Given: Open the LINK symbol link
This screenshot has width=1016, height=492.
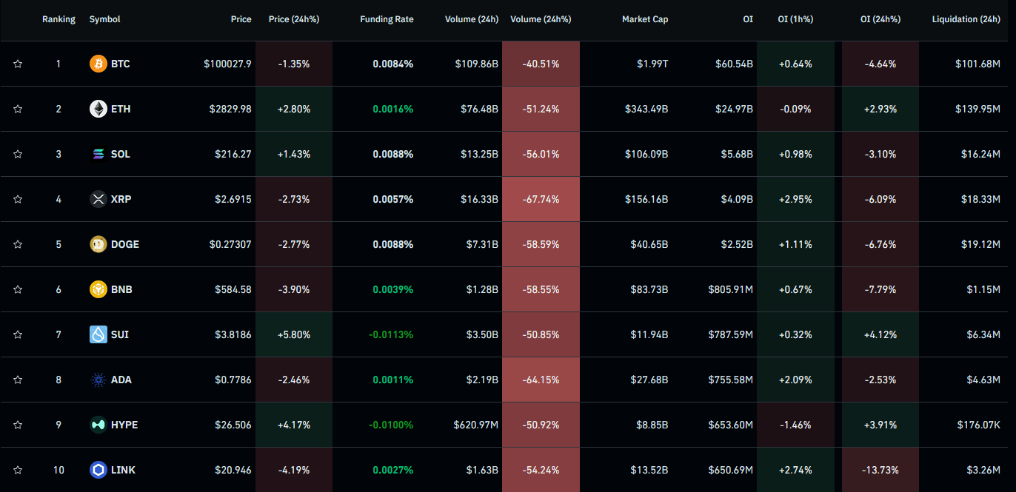Looking at the screenshot, I should pos(123,470).
